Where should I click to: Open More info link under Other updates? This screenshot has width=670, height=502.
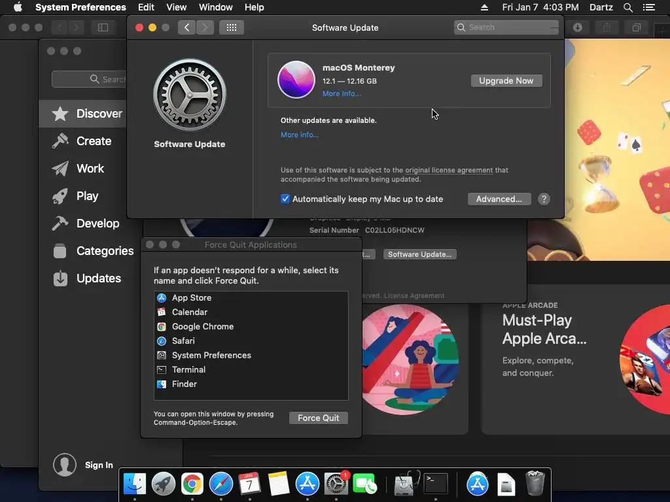(x=300, y=135)
